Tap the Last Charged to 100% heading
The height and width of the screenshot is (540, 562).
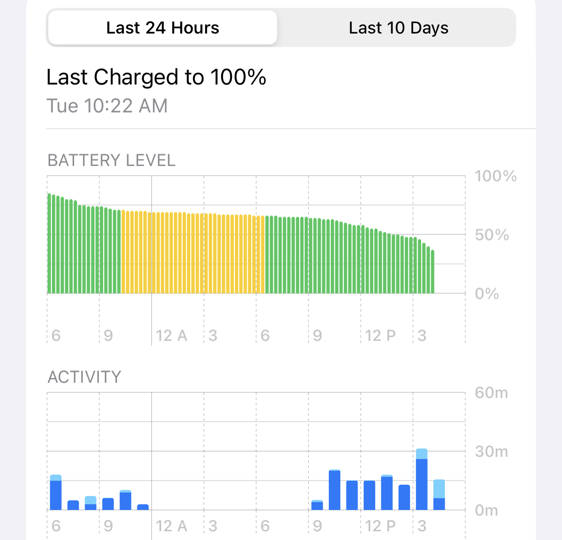pyautogui.click(x=156, y=77)
